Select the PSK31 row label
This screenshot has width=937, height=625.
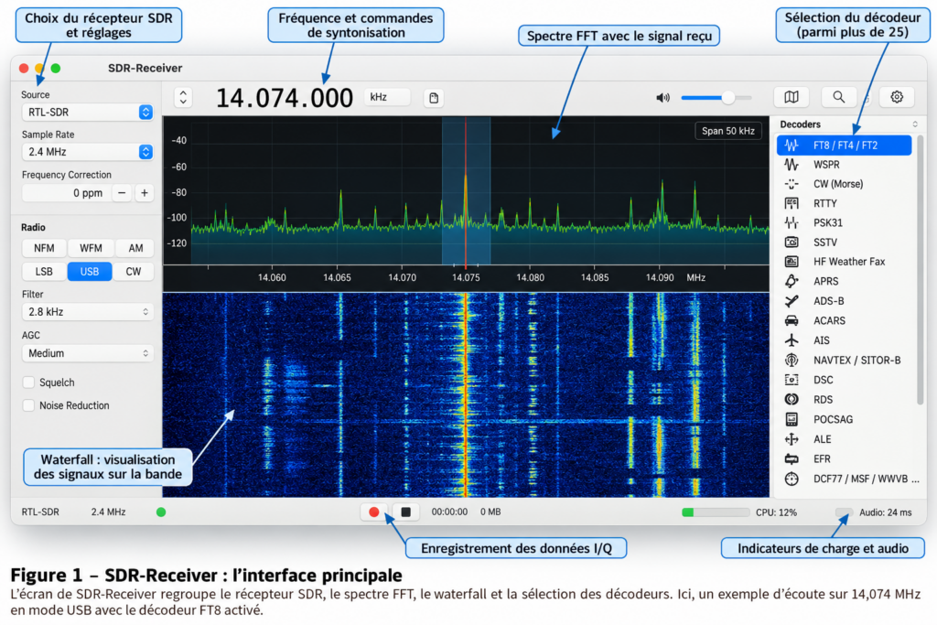pyautogui.click(x=827, y=223)
